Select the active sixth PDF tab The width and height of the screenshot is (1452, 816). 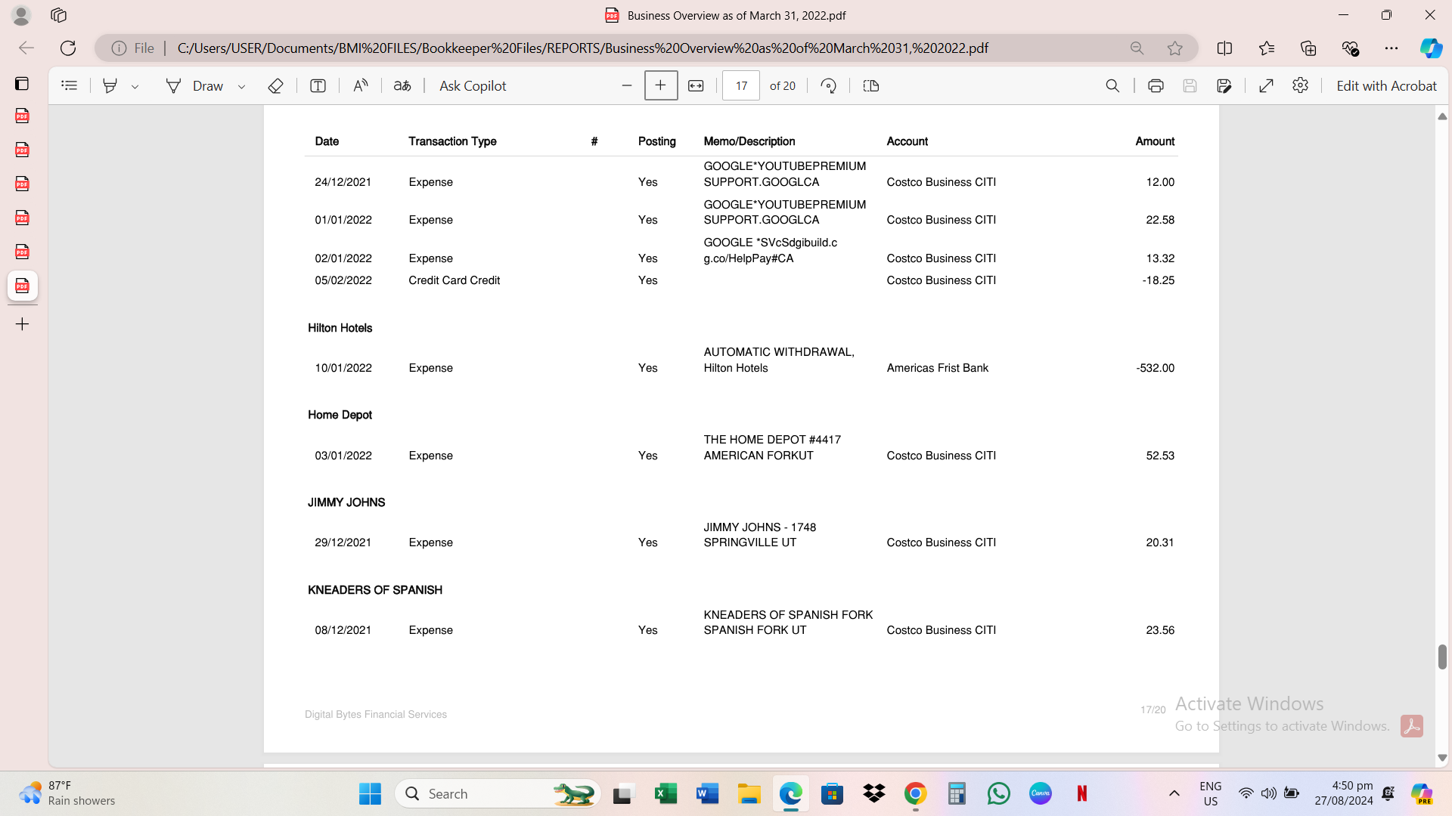click(22, 286)
